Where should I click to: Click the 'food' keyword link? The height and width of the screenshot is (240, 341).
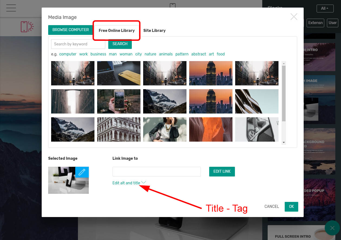point(221,54)
